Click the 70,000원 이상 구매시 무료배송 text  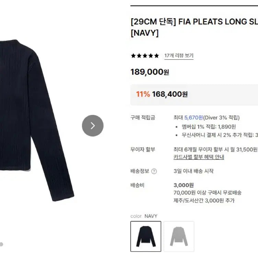[208, 193]
